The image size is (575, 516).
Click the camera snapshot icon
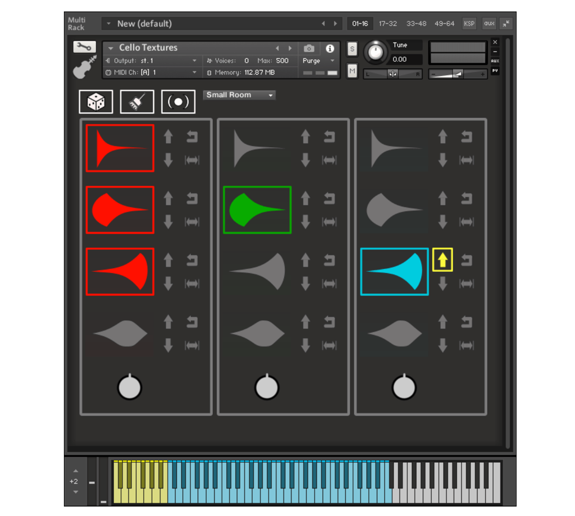click(309, 48)
